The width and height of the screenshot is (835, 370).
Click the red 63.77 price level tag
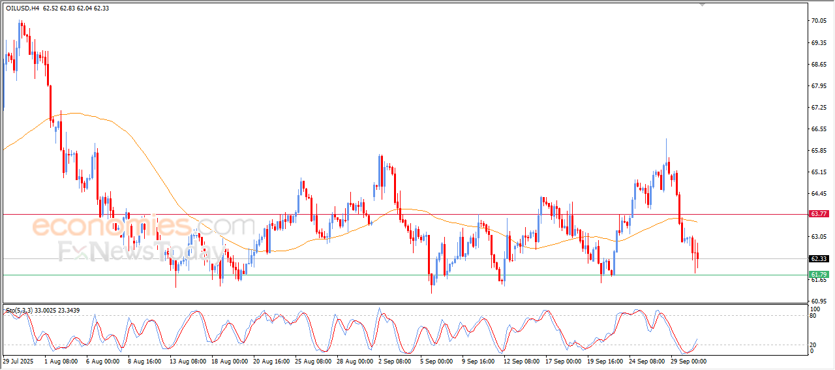[x=818, y=214]
